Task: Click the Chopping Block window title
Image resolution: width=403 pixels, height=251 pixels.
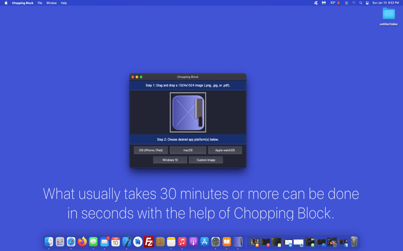Action: 188,77
